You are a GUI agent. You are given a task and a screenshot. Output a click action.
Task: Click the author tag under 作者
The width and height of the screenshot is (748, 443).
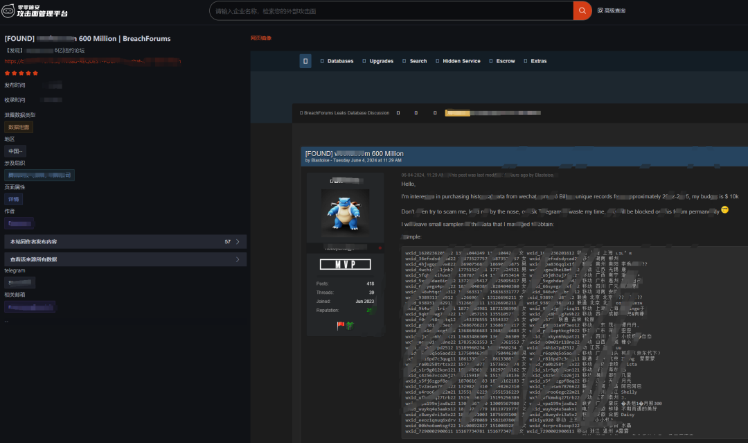click(19, 223)
